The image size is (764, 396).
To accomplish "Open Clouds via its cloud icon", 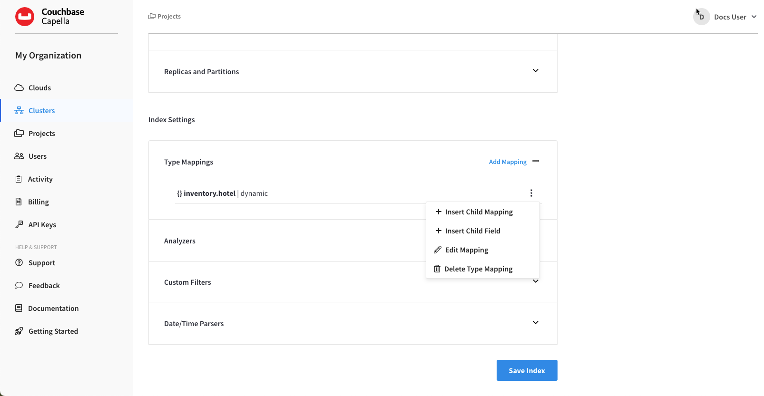I will [19, 88].
